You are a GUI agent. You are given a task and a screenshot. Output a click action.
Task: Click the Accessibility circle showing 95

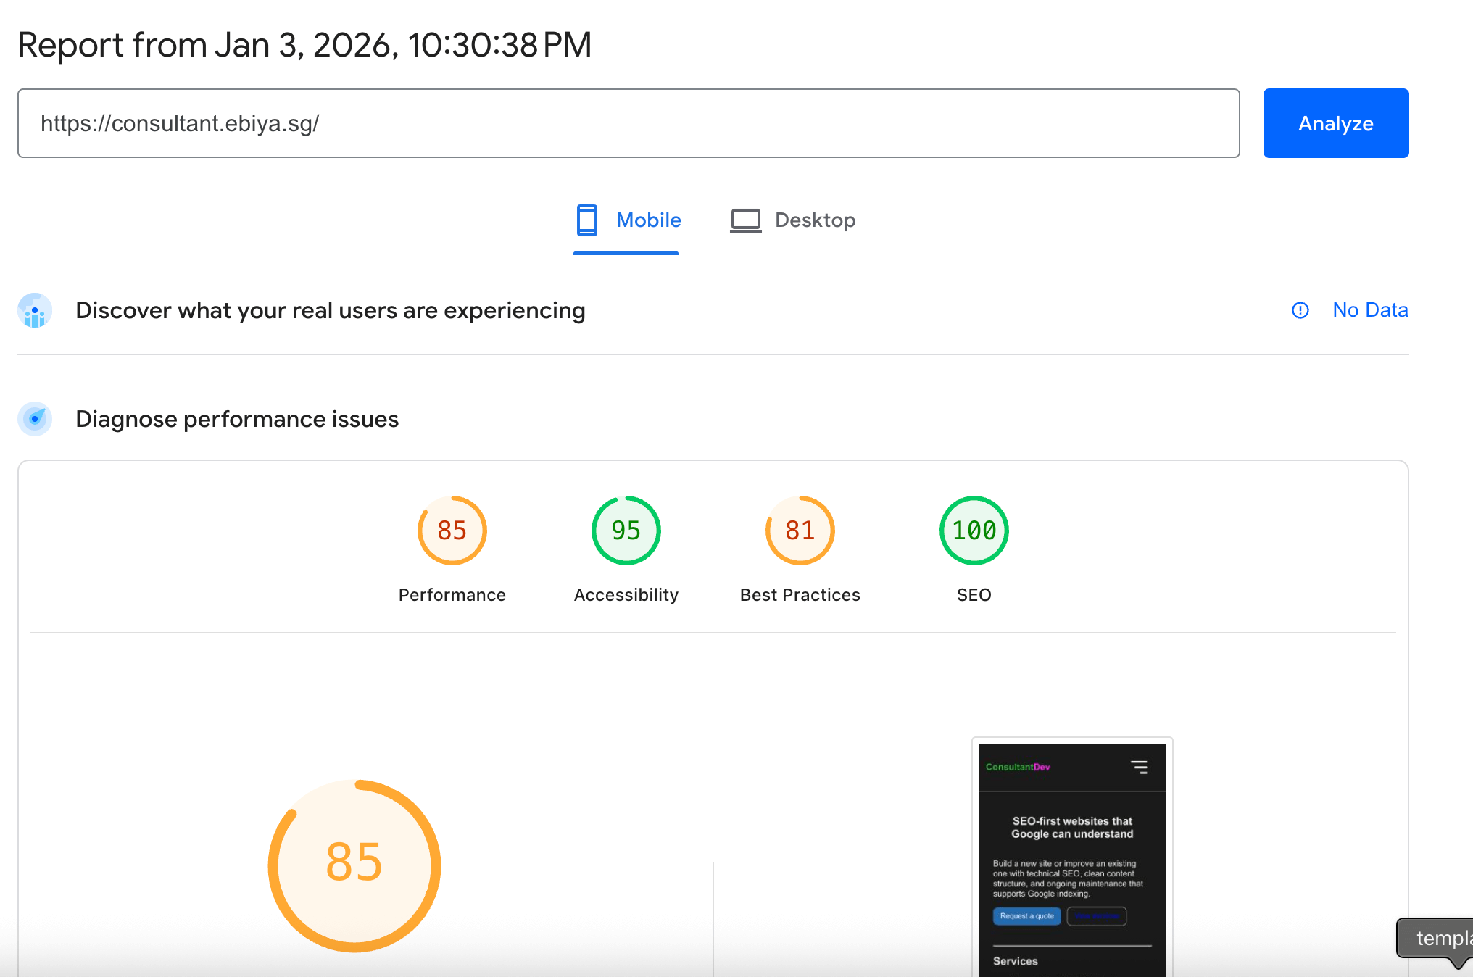(x=626, y=530)
